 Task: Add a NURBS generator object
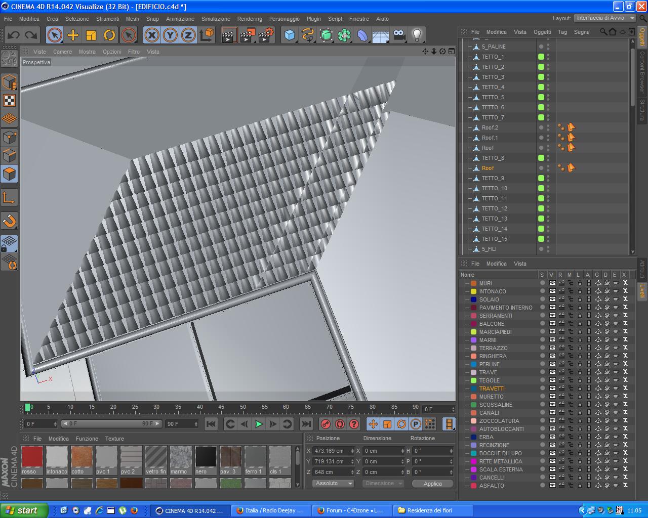(x=326, y=35)
